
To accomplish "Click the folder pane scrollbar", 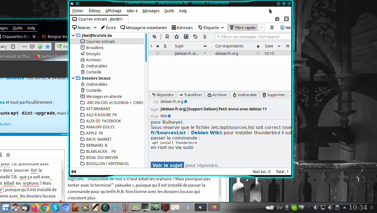I will point(146,48).
